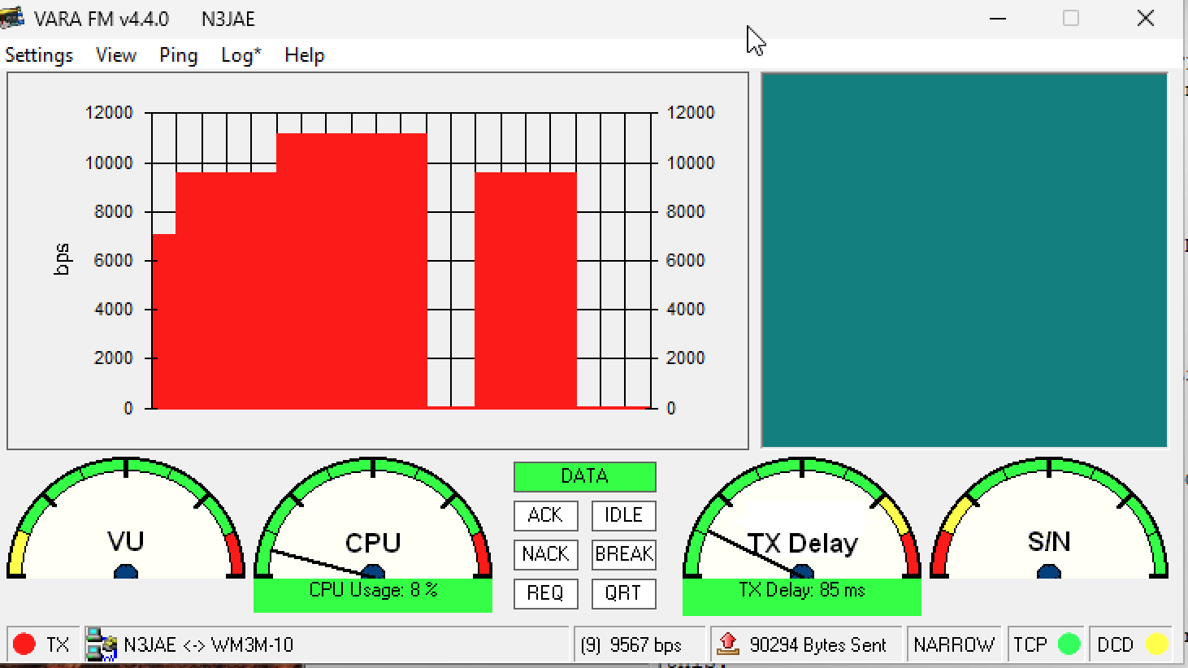
Task: Click the VARA FM application icon in title bar
Action: click(x=12, y=18)
